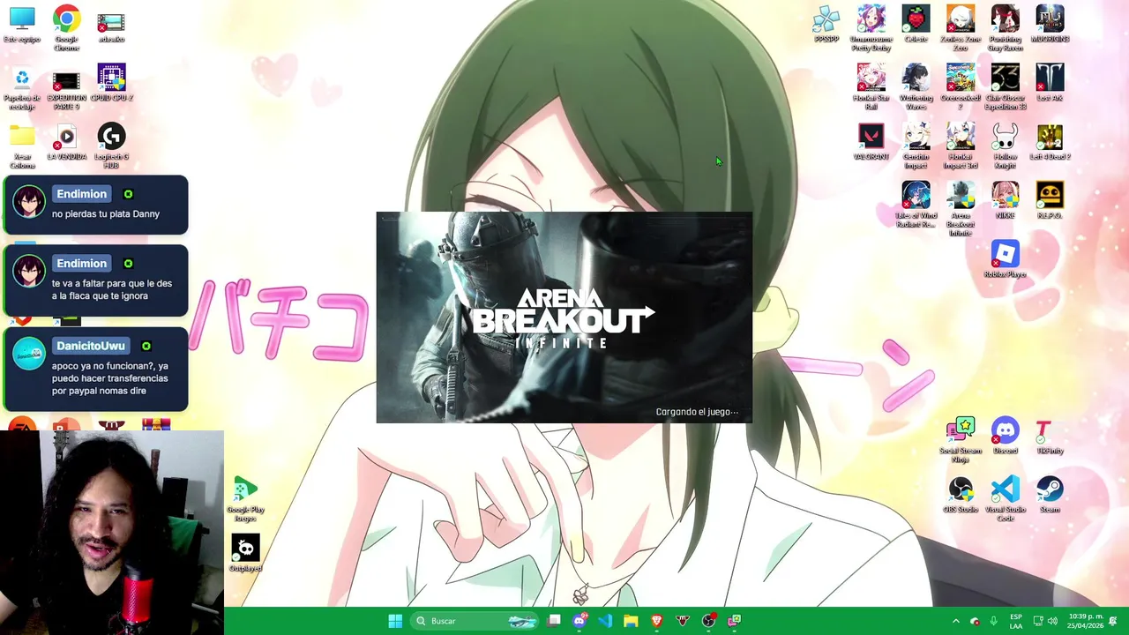
Task: Select Clair Obscur Expedition 33 desktop icon
Action: pos(1005,86)
